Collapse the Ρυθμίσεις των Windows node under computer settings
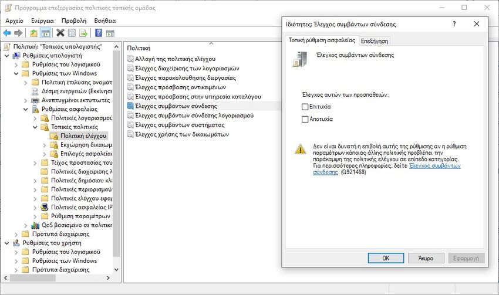499x295 pixels. pyautogui.click(x=16, y=73)
